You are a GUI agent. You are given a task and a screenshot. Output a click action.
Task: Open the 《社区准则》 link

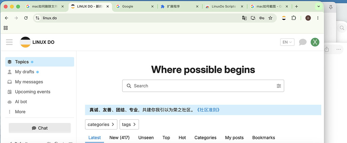[208, 110]
